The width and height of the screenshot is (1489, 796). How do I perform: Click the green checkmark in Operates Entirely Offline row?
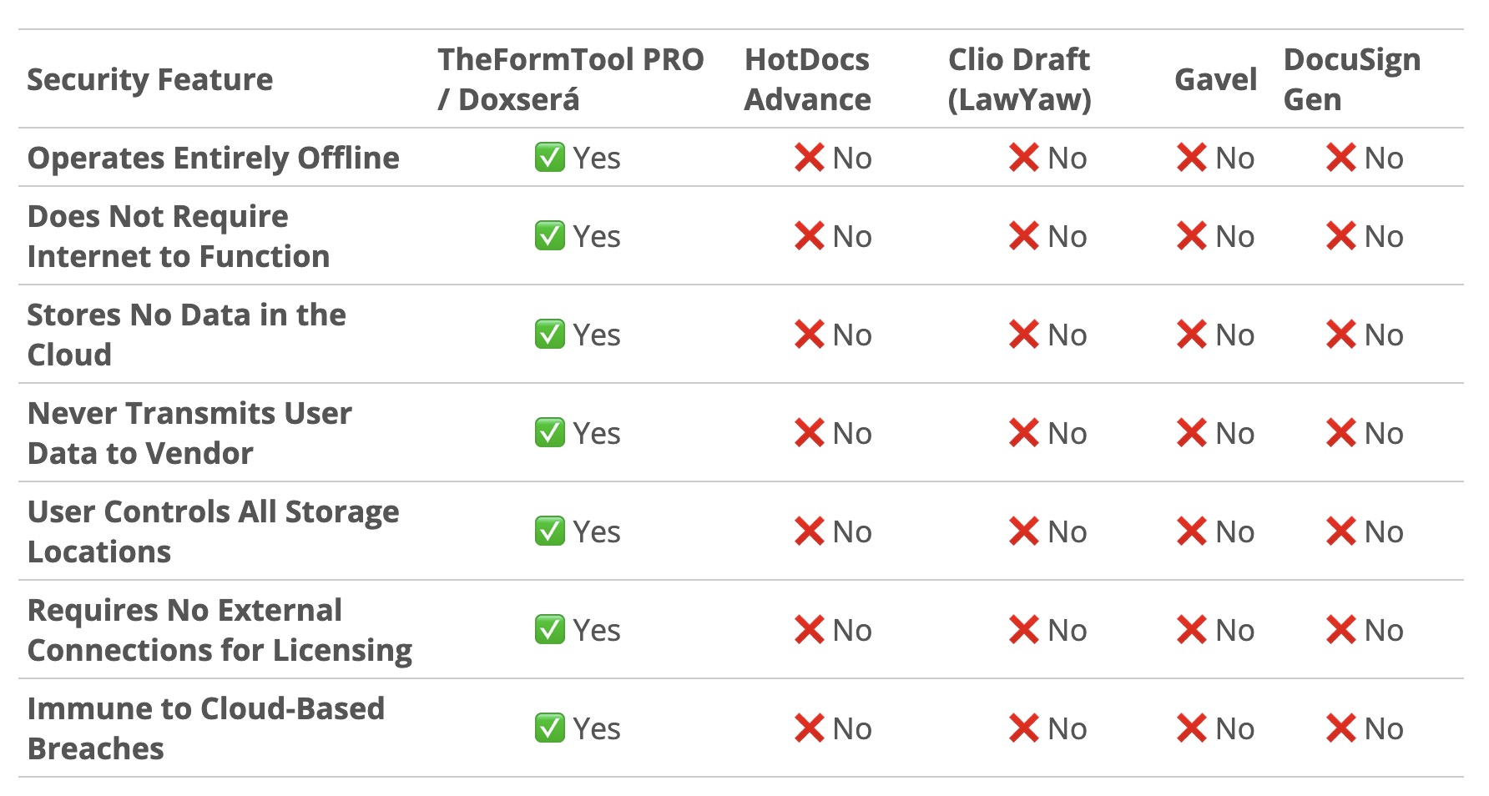coord(549,158)
